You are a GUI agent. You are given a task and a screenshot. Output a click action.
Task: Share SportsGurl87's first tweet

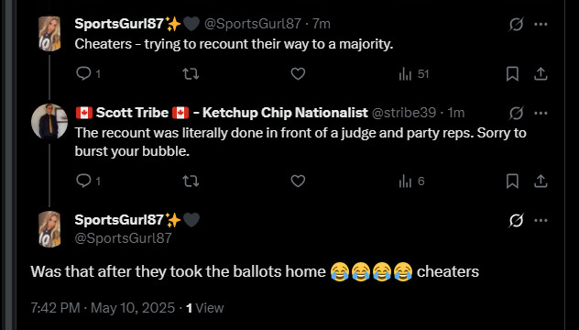541,74
